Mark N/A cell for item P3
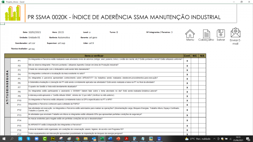The width and height of the screenshot is (253, 142). [202, 70]
